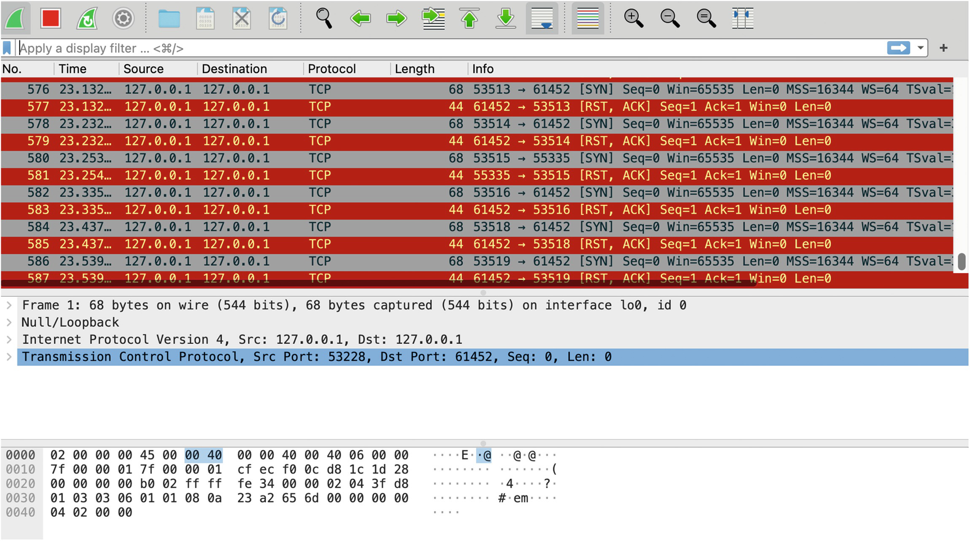Apply the display filter arrow button

pyautogui.click(x=899, y=48)
